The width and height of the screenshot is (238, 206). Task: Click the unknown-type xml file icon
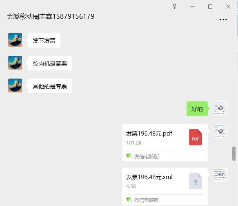[196, 181]
